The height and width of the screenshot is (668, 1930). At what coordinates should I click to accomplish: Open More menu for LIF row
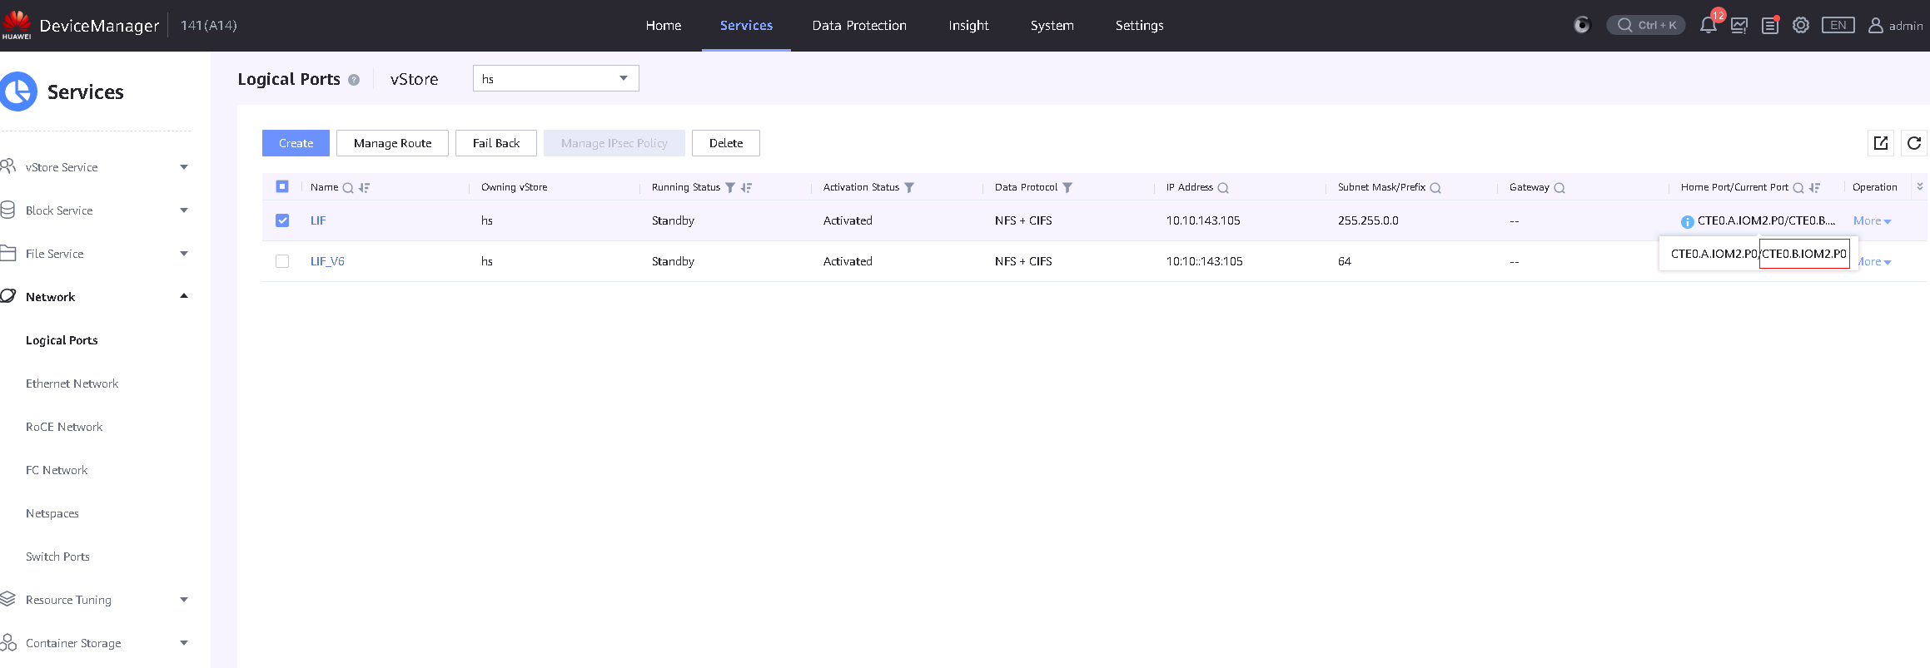[1873, 220]
